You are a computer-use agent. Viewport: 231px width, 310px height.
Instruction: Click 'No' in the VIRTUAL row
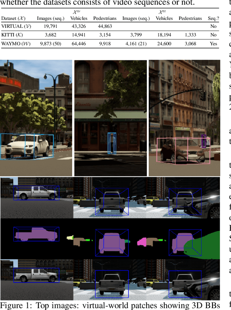(213, 26)
